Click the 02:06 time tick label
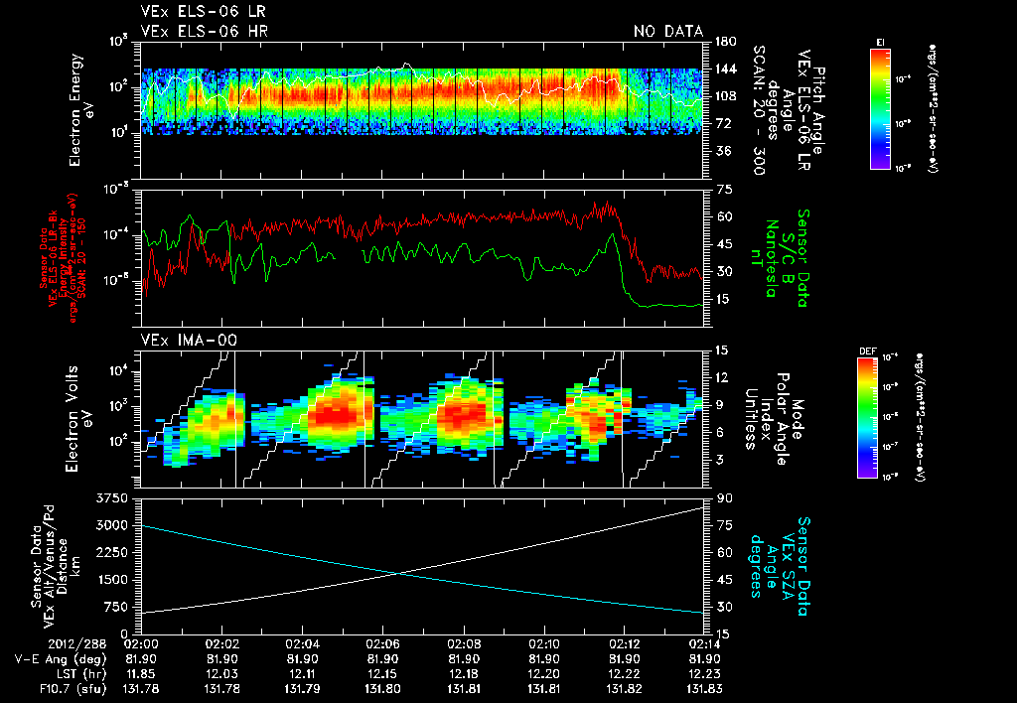This screenshot has width=1017, height=703. (x=382, y=644)
